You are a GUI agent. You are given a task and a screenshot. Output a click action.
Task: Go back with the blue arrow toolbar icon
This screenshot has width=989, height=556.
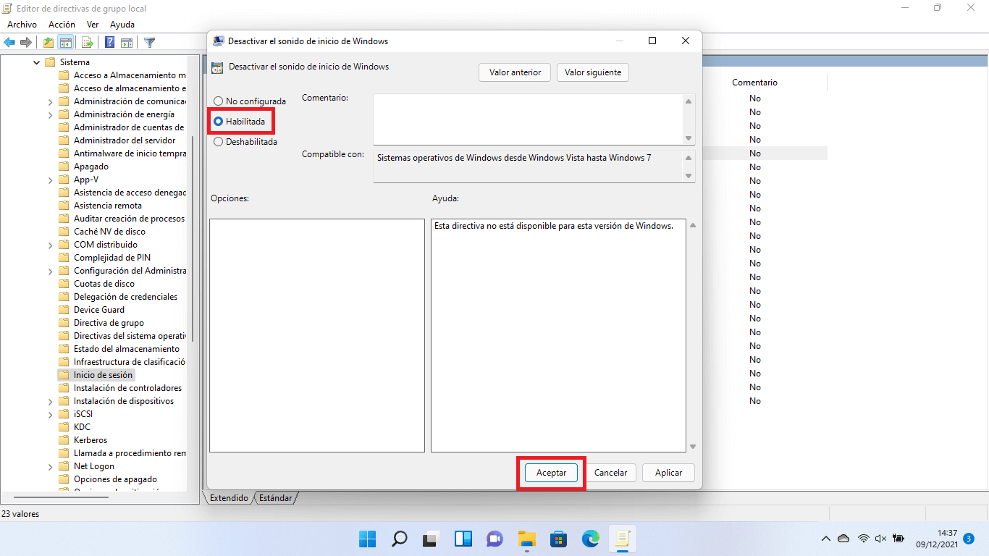pyautogui.click(x=10, y=43)
